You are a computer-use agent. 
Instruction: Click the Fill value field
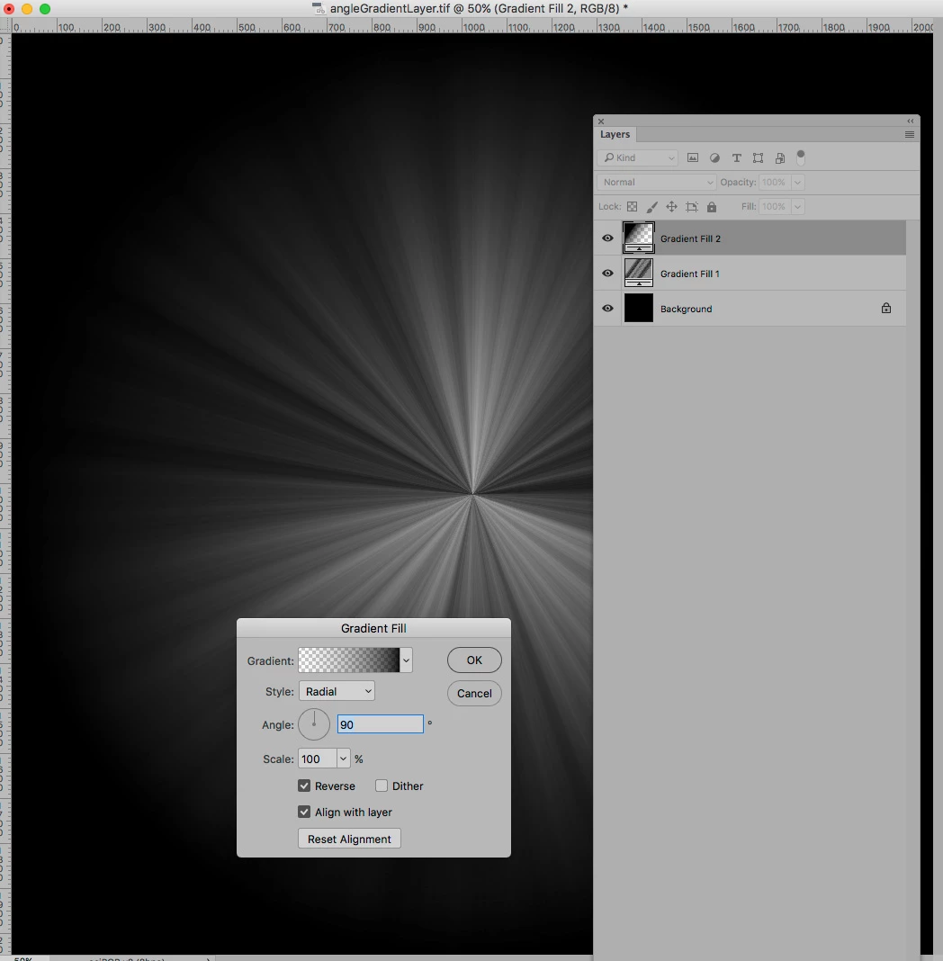(x=775, y=207)
